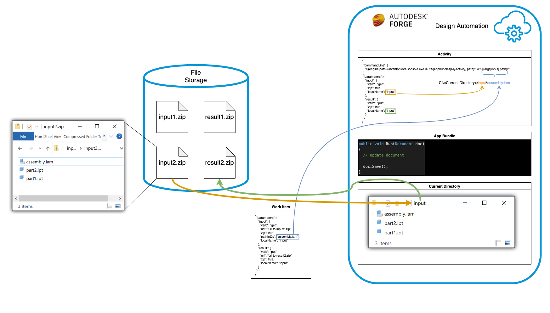Click '3 items' status text in input2.zip window

(25, 206)
